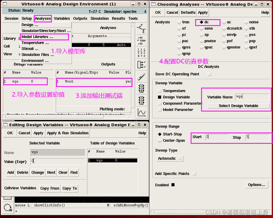273x218 pixels.
Task: Choose Simulator/Directory/Host from Setup menu
Action: pyautogui.click(x=46, y=31)
